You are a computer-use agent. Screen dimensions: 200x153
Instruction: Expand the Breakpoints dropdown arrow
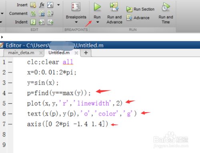tap(76, 22)
